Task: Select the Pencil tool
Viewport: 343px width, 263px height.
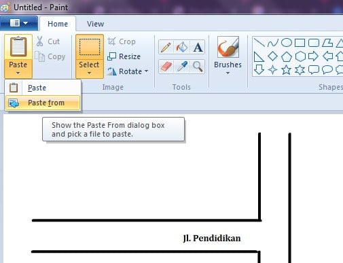Action: (x=166, y=47)
